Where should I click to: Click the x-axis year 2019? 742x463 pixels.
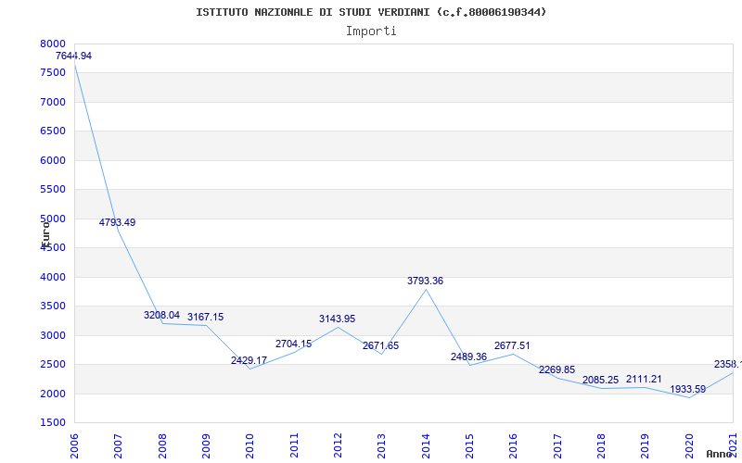[646, 446]
